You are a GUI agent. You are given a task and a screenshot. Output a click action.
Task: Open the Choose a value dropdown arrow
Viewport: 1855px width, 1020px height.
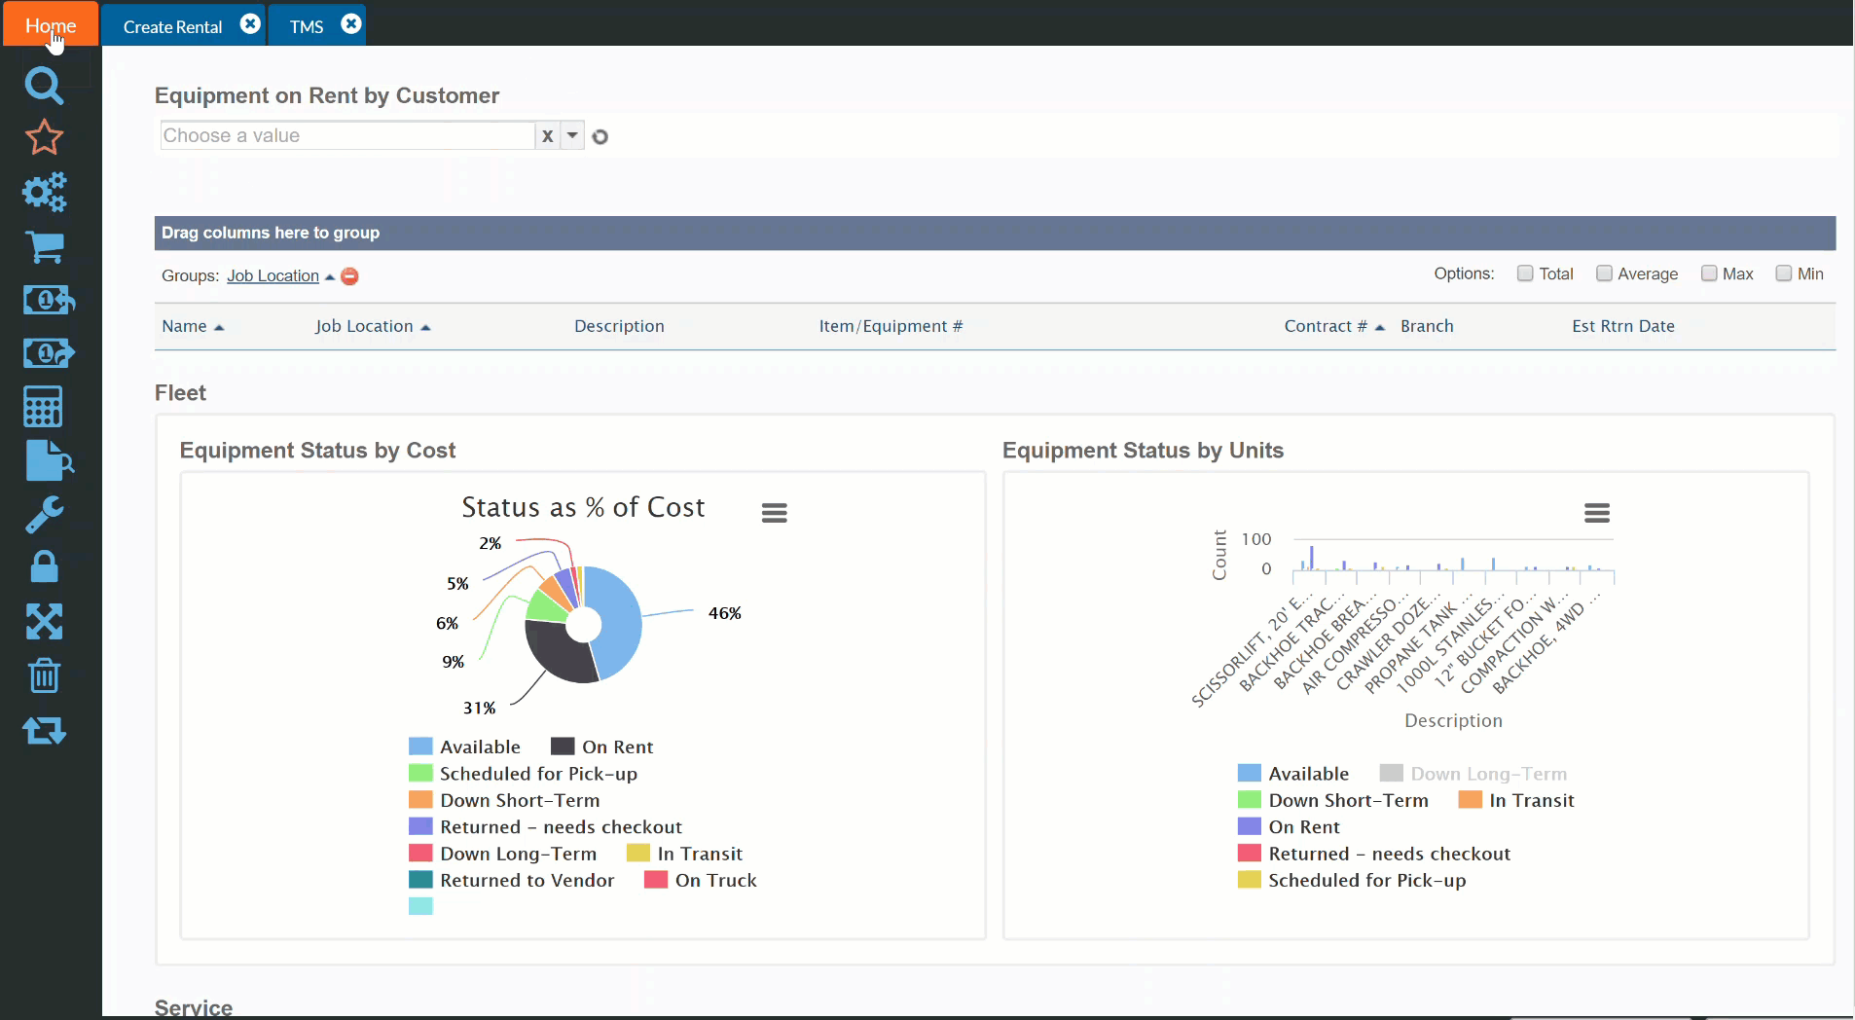571,136
